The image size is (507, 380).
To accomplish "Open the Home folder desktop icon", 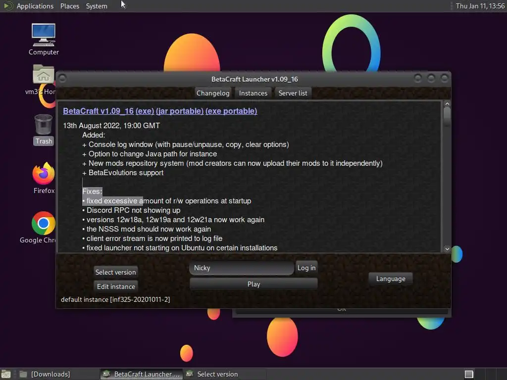I will [43, 80].
